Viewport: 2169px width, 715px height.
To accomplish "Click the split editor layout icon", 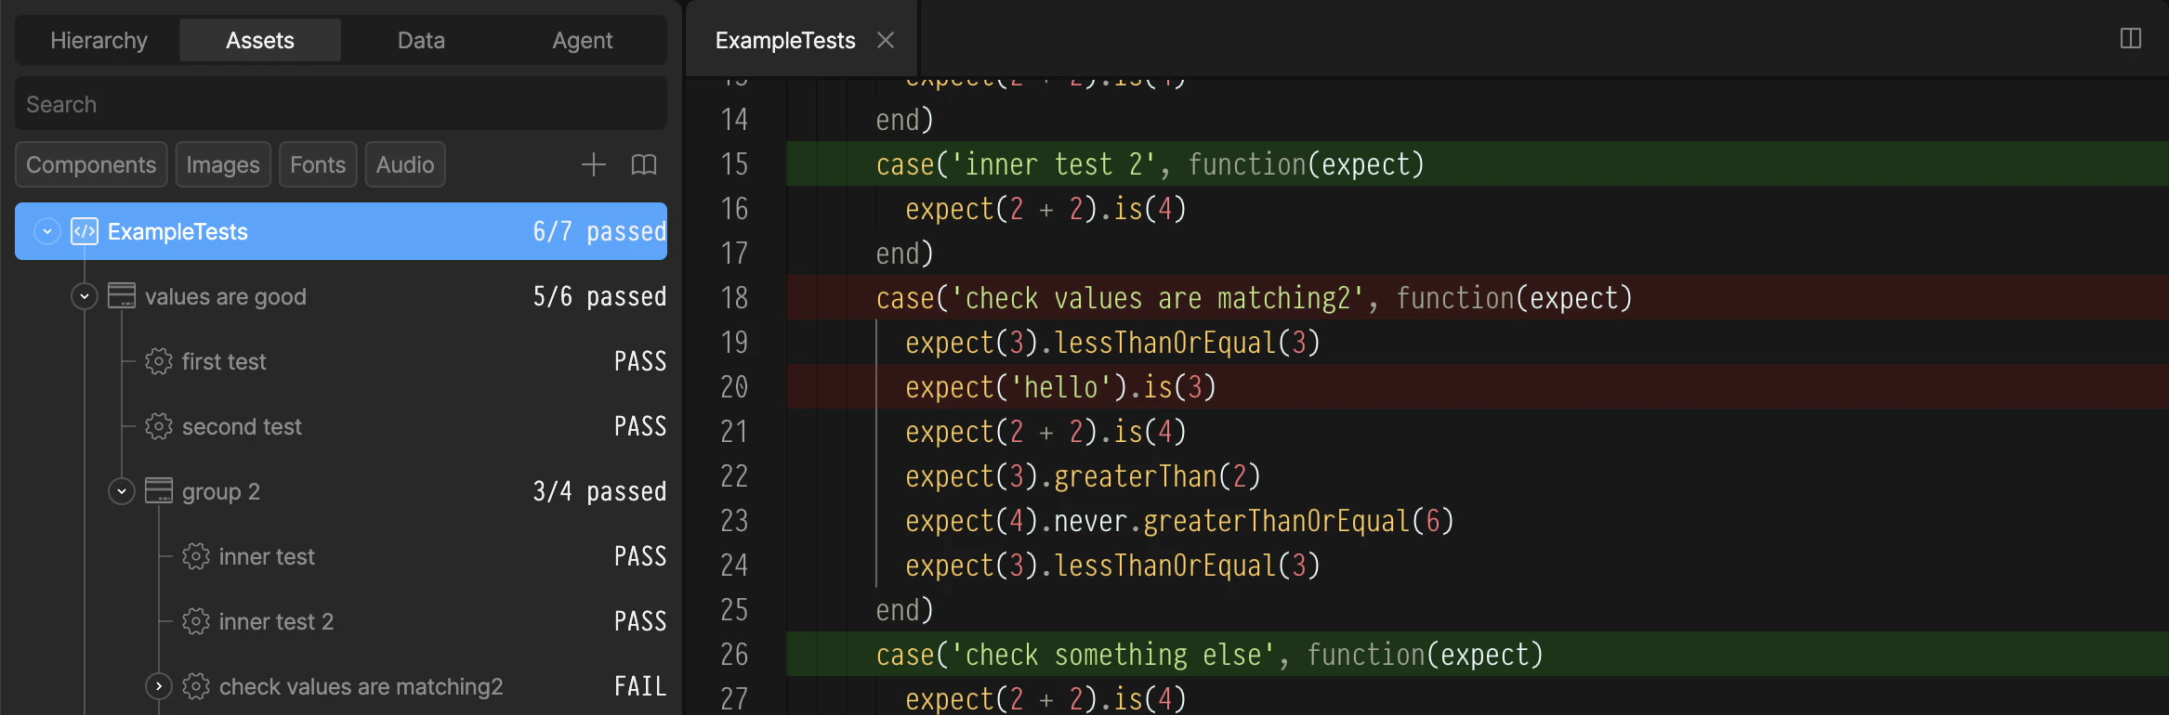I will 2131,38.
